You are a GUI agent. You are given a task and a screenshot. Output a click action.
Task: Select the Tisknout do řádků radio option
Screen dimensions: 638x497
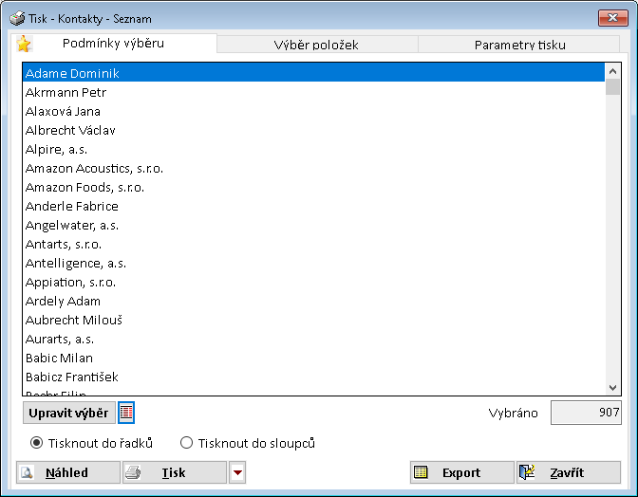37,442
